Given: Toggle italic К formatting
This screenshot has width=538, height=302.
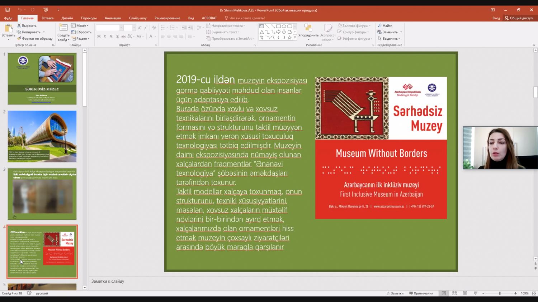Looking at the screenshot, I should coord(105,36).
